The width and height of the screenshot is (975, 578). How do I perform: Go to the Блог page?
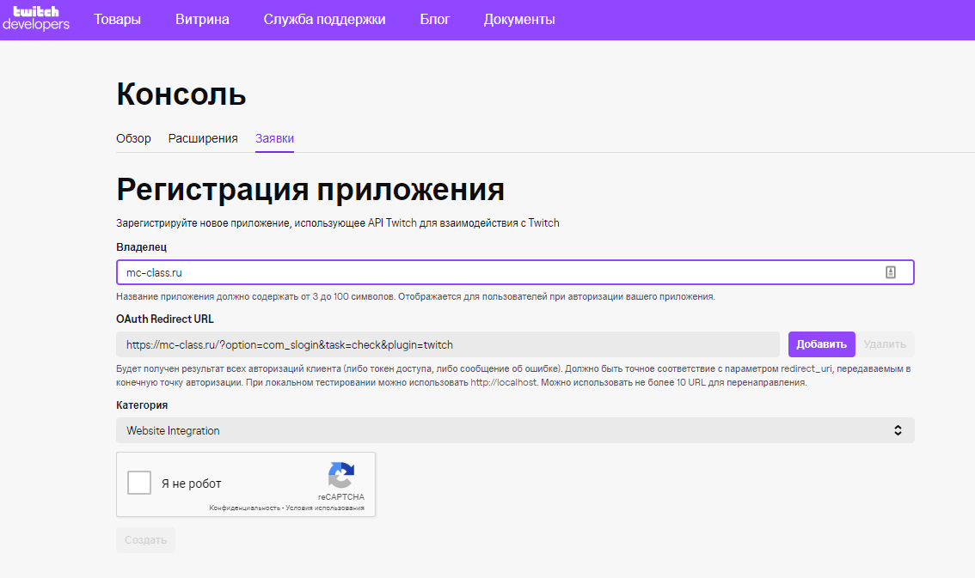tap(435, 19)
